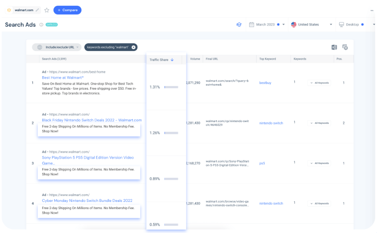
Task: Open the graduation cap learning icon
Action: [x=239, y=25]
